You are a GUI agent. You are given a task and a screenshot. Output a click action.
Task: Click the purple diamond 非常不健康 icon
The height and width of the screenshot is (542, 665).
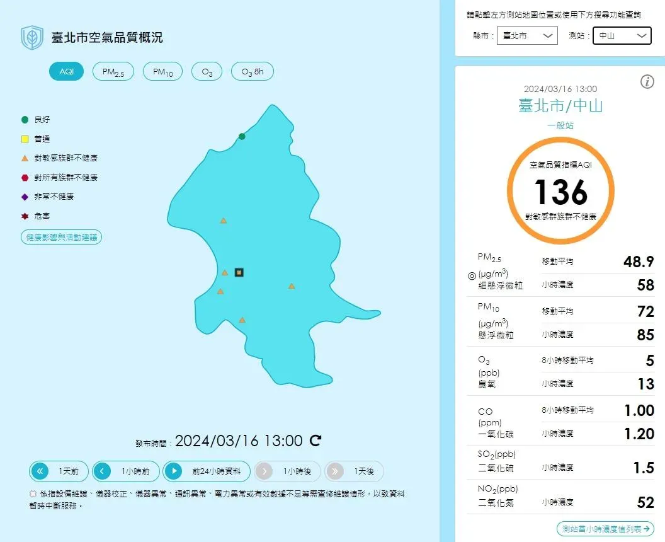pyautogui.click(x=25, y=197)
